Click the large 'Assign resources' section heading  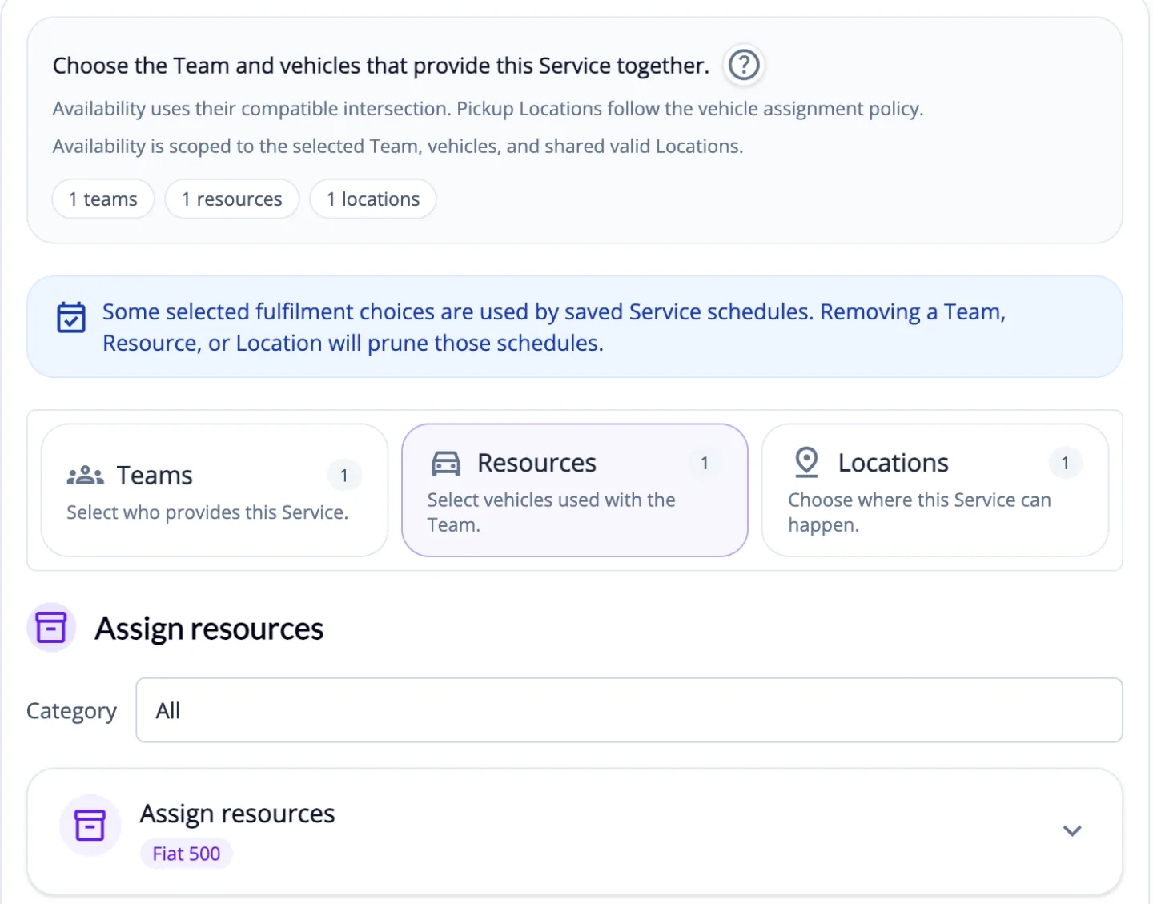click(x=210, y=629)
